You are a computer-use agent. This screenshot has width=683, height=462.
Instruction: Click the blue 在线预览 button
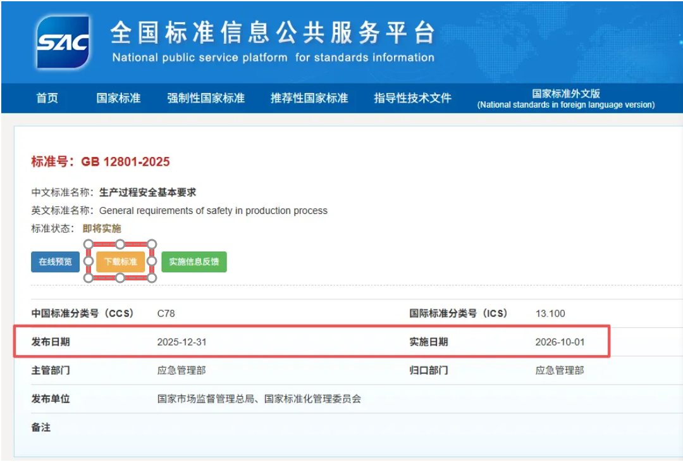pos(55,261)
